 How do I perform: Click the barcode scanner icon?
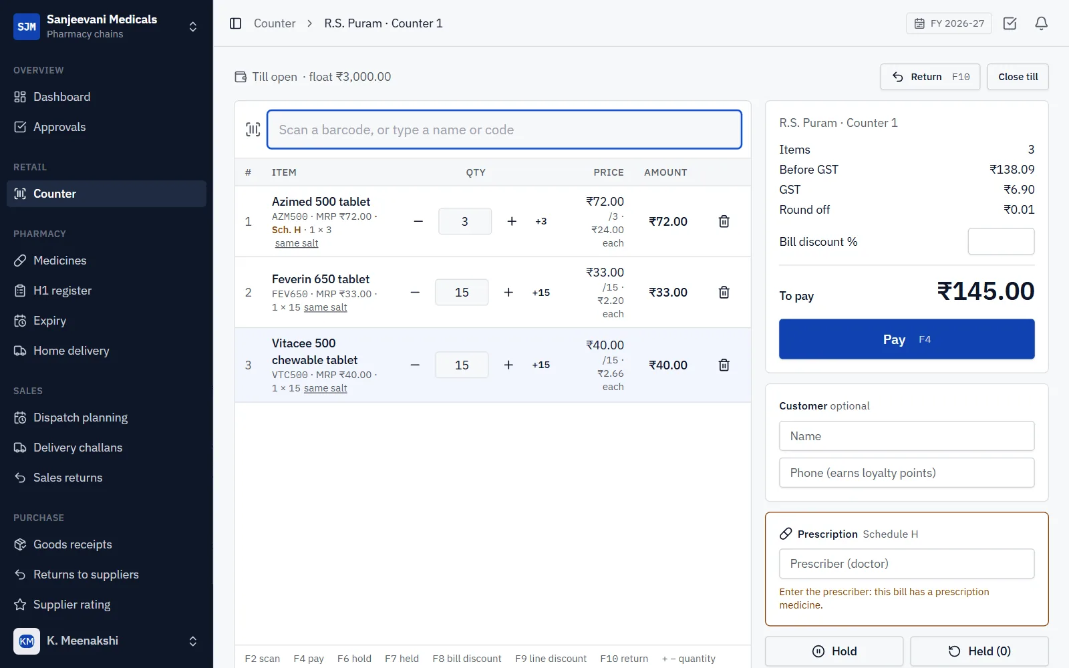click(x=253, y=130)
